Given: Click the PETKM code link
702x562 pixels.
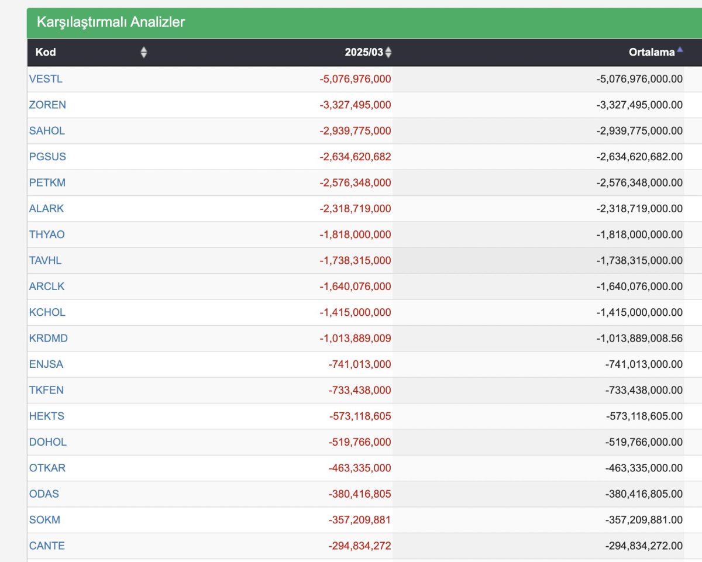Looking at the screenshot, I should [x=47, y=182].
